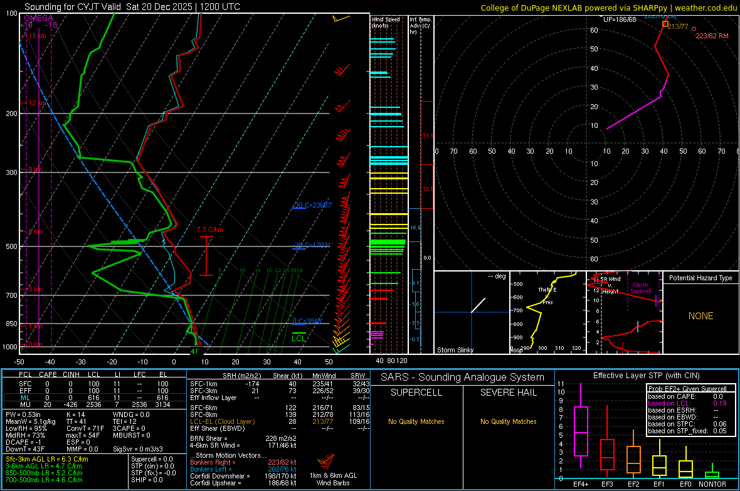Click the 'PW = 0.53in' value
740x491 pixels.
[23, 414]
